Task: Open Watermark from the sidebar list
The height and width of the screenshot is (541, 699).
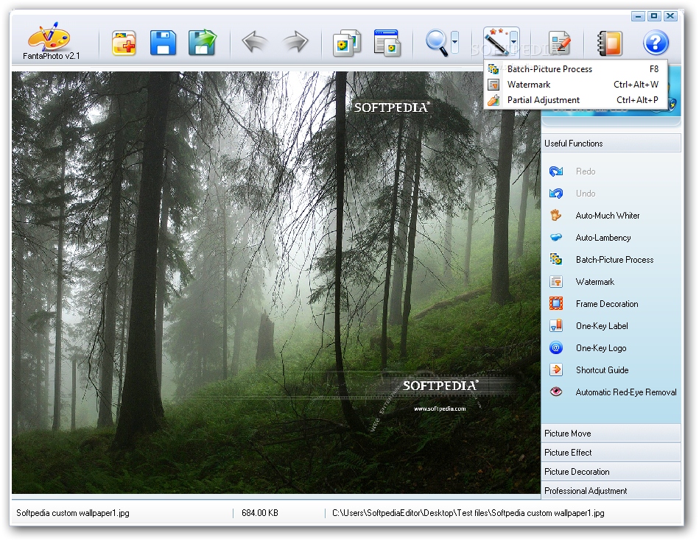Action: point(594,282)
